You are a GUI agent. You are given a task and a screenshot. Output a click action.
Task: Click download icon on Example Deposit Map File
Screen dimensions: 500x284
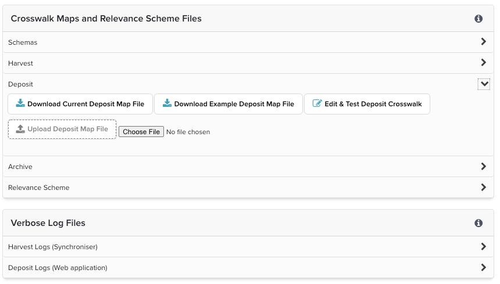pos(167,104)
